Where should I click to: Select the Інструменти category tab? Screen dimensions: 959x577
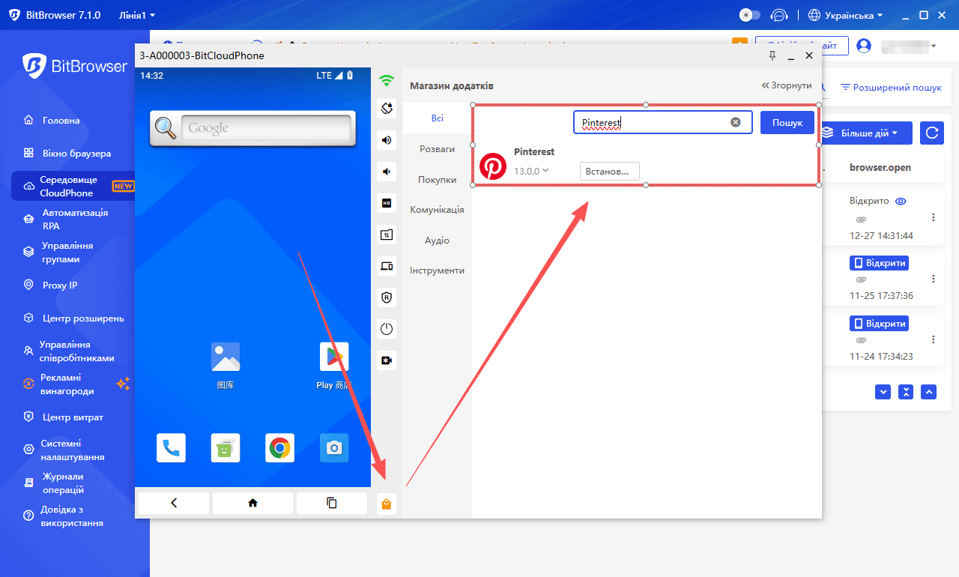click(437, 271)
